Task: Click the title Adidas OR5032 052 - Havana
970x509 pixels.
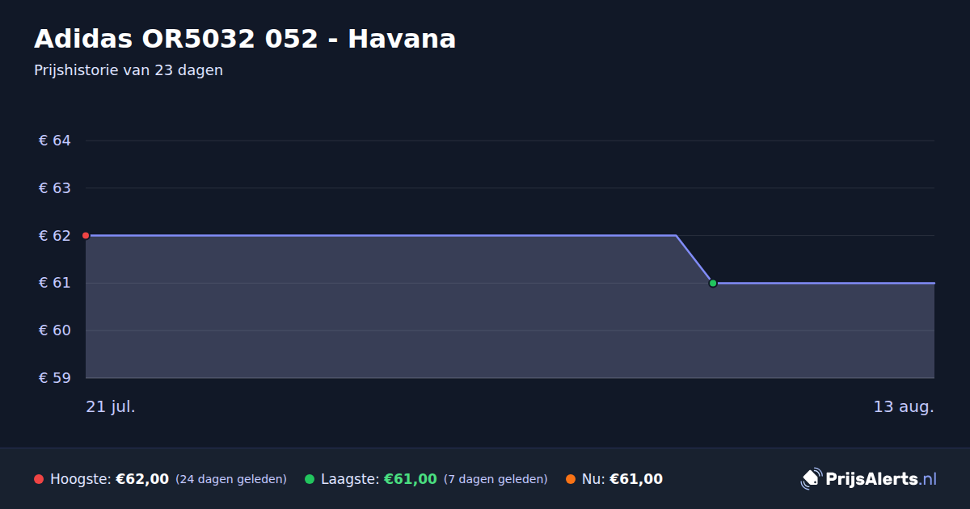Action: [x=245, y=39]
